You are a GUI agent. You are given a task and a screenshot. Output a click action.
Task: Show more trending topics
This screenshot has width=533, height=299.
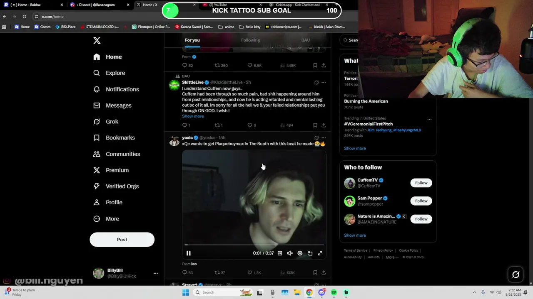tap(355, 148)
